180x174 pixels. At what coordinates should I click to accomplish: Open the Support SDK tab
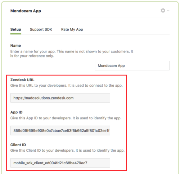coord(41,29)
